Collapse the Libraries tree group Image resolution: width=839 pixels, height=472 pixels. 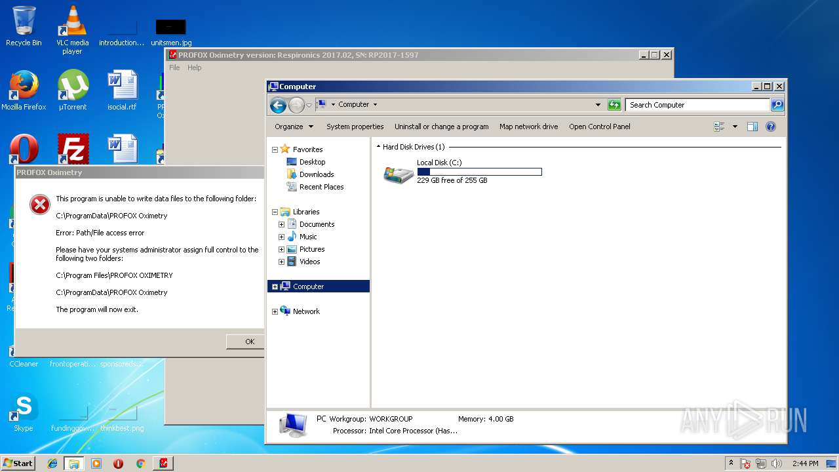coord(275,212)
